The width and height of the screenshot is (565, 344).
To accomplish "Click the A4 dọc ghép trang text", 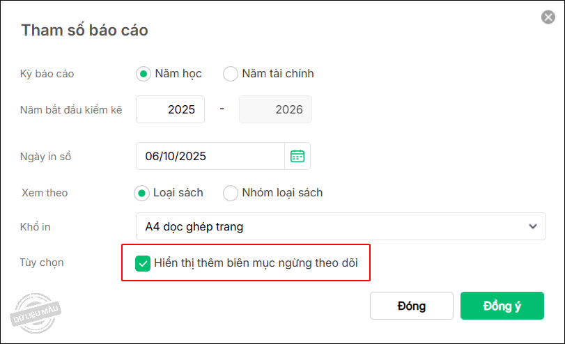I will [x=194, y=226].
